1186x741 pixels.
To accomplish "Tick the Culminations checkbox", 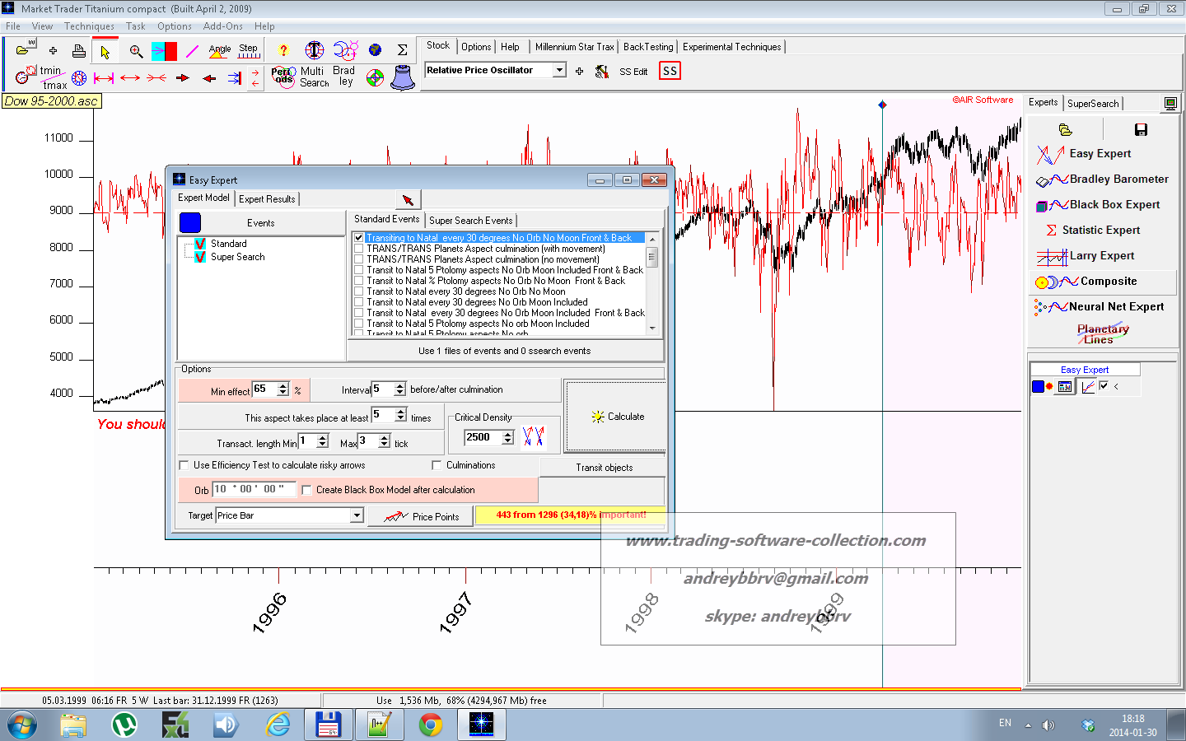I will [437, 465].
